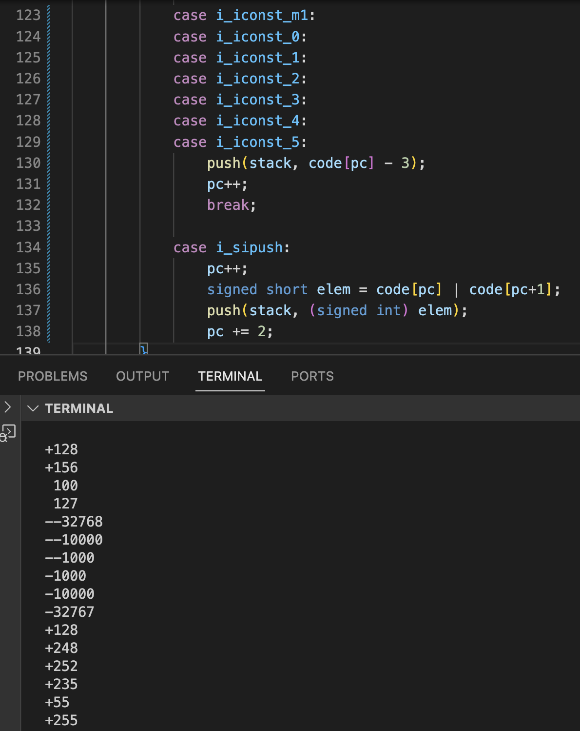
Task: Select the TERMINAL panel tab
Action: pos(230,376)
